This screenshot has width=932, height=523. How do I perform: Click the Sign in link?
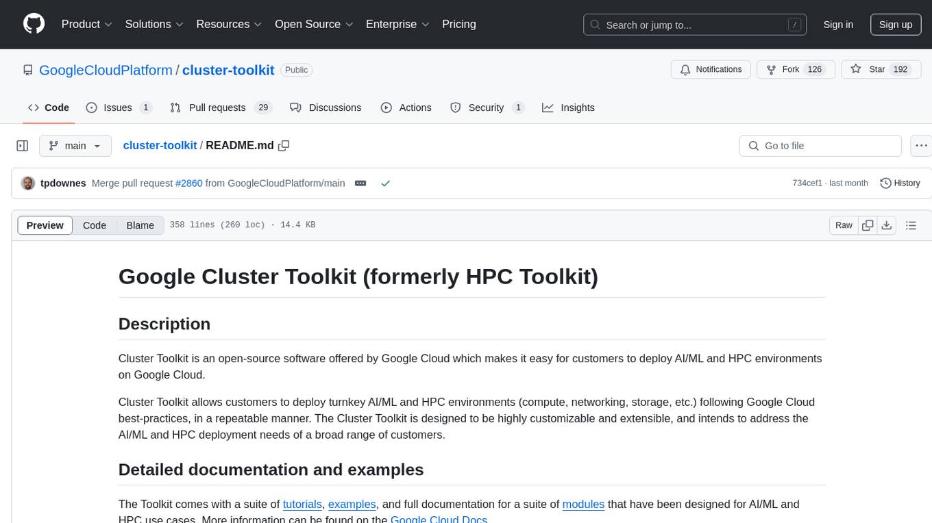[x=838, y=25]
